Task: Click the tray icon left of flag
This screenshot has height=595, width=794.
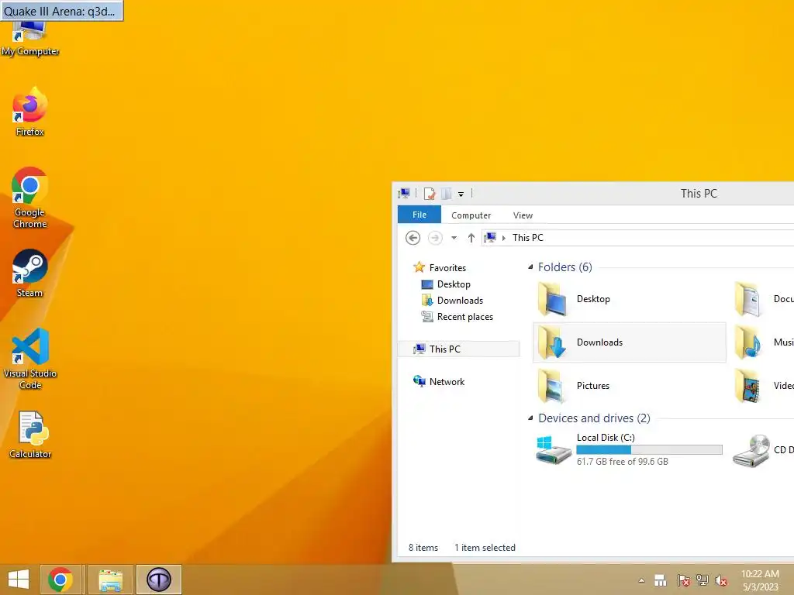Action: point(661,580)
